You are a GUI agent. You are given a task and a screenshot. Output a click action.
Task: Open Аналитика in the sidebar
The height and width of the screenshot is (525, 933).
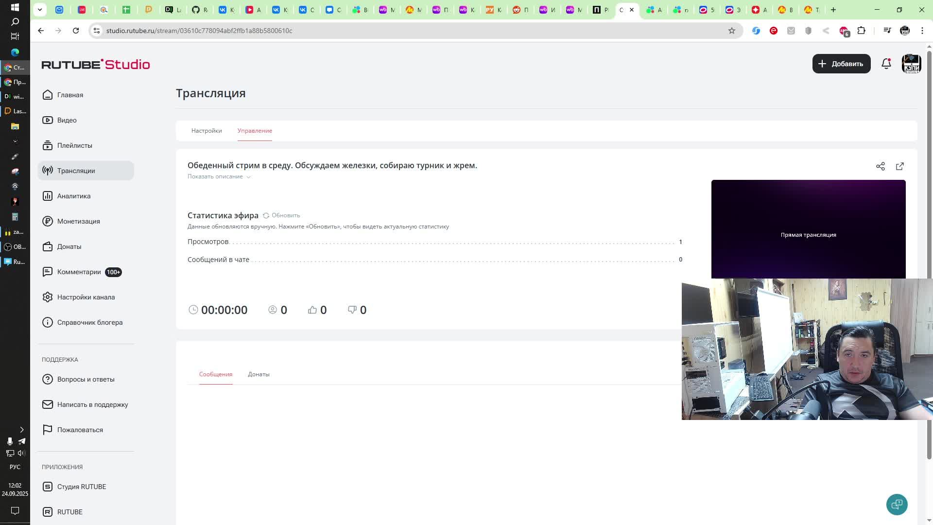(73, 196)
